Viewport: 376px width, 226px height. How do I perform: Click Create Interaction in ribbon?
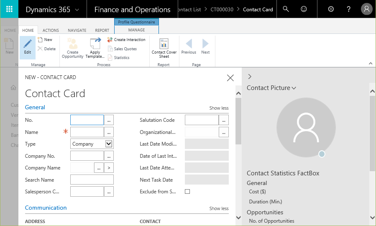pos(126,40)
